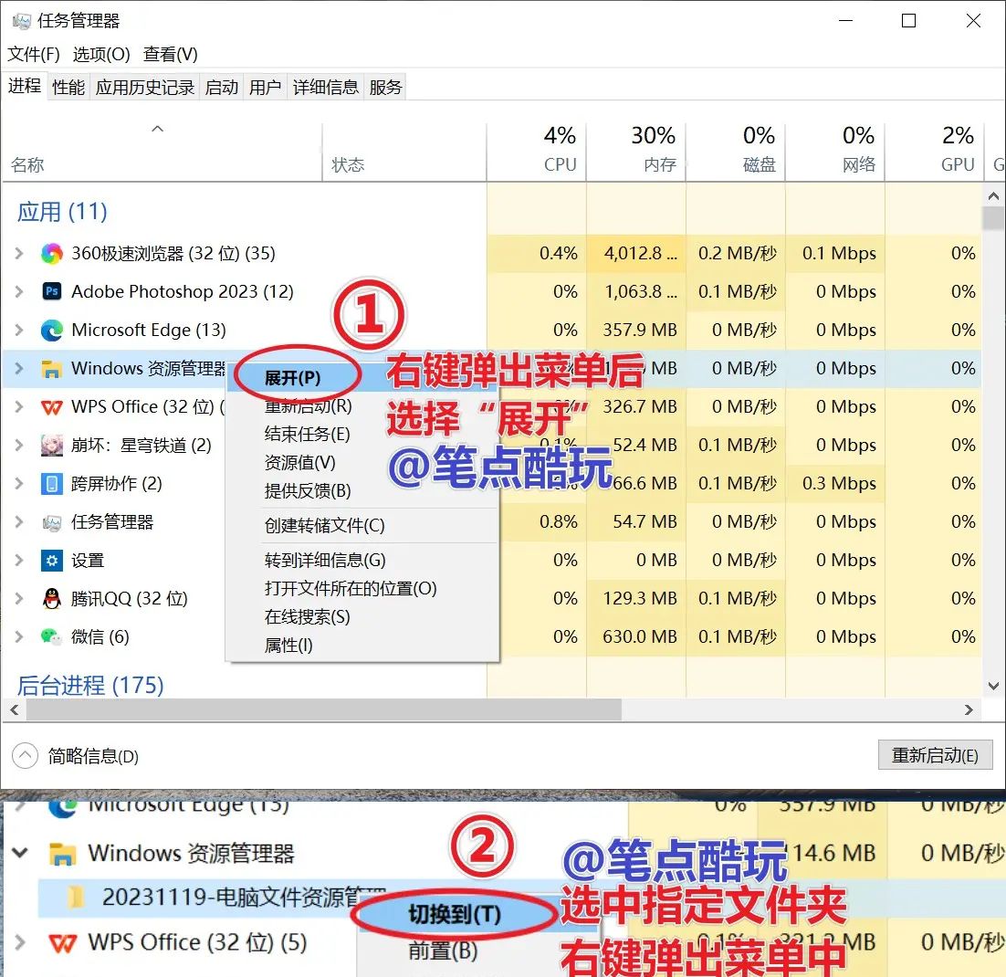
Task: Expand the 微信 (6) group
Action: 19,636
